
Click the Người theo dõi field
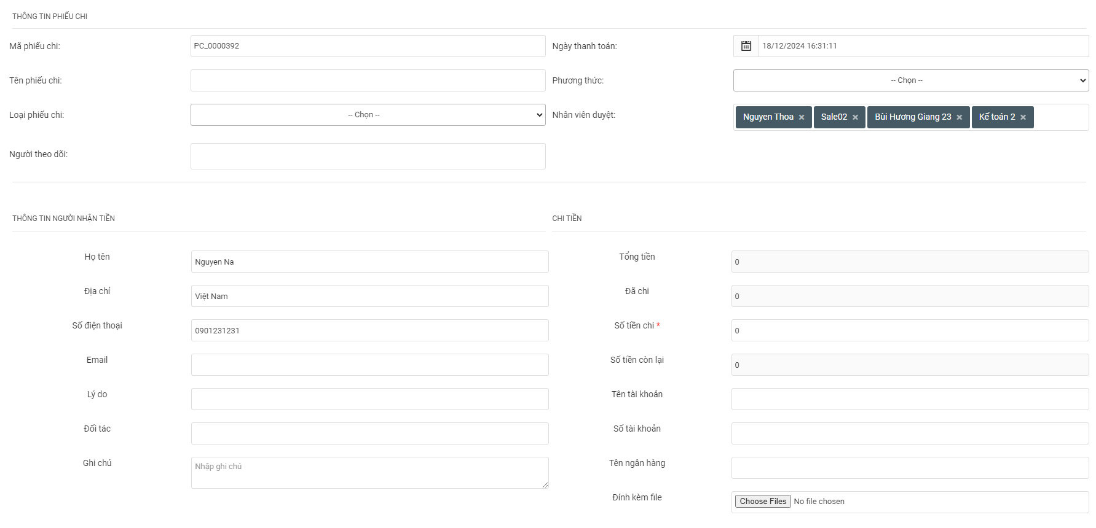[368, 156]
